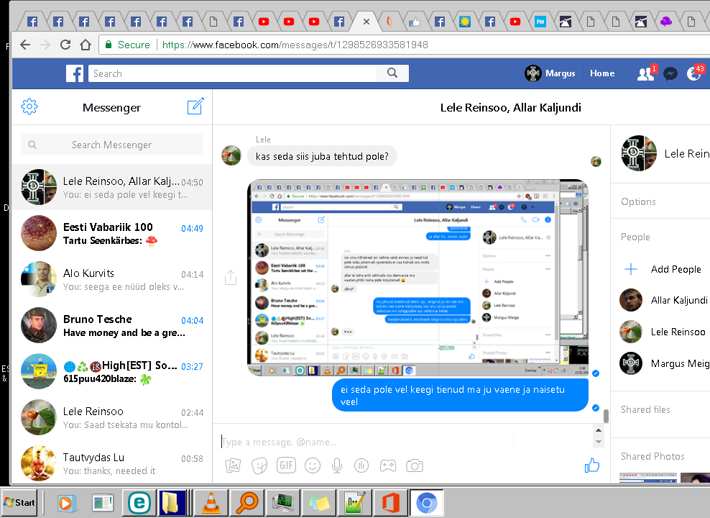
Task: Open sticky notes icon in taskbar
Action: tap(319, 503)
